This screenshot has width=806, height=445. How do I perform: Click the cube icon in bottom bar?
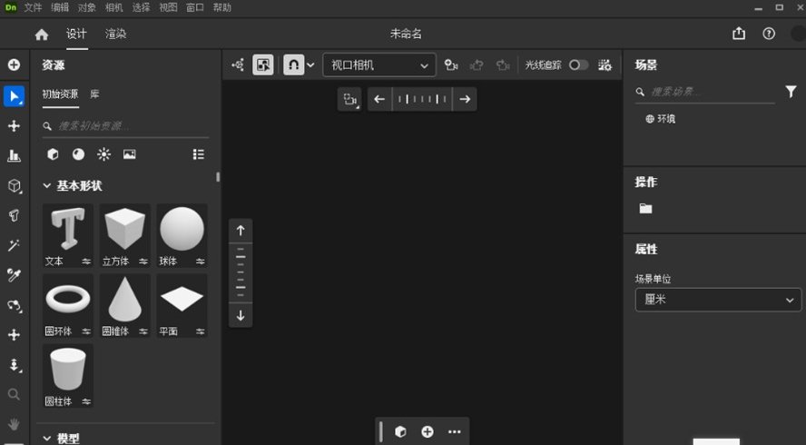pos(400,431)
